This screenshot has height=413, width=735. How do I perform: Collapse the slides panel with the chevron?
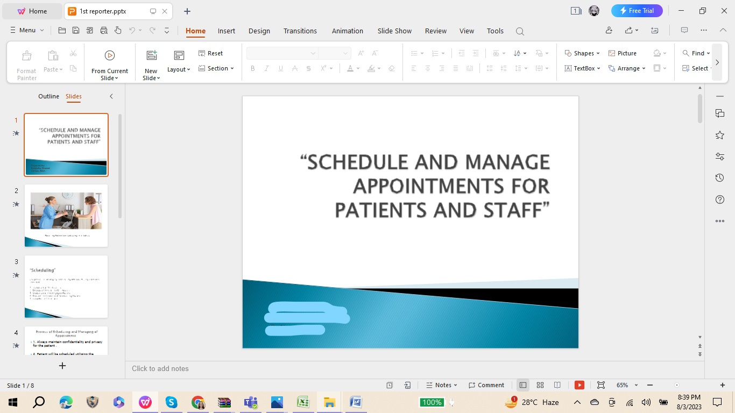pyautogui.click(x=111, y=96)
